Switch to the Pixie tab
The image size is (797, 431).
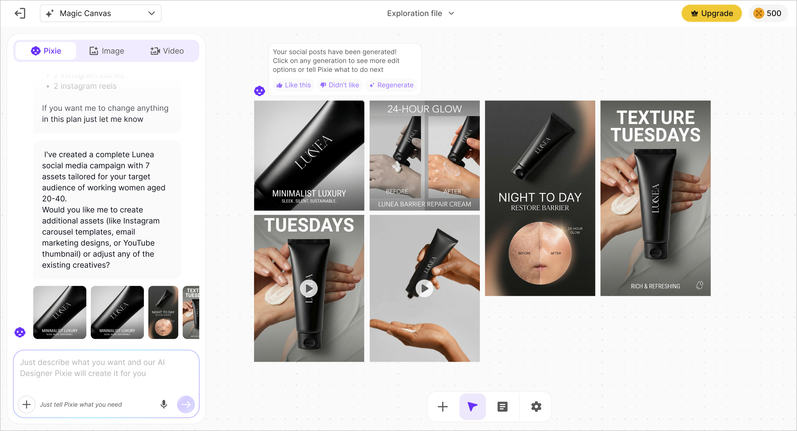point(46,51)
